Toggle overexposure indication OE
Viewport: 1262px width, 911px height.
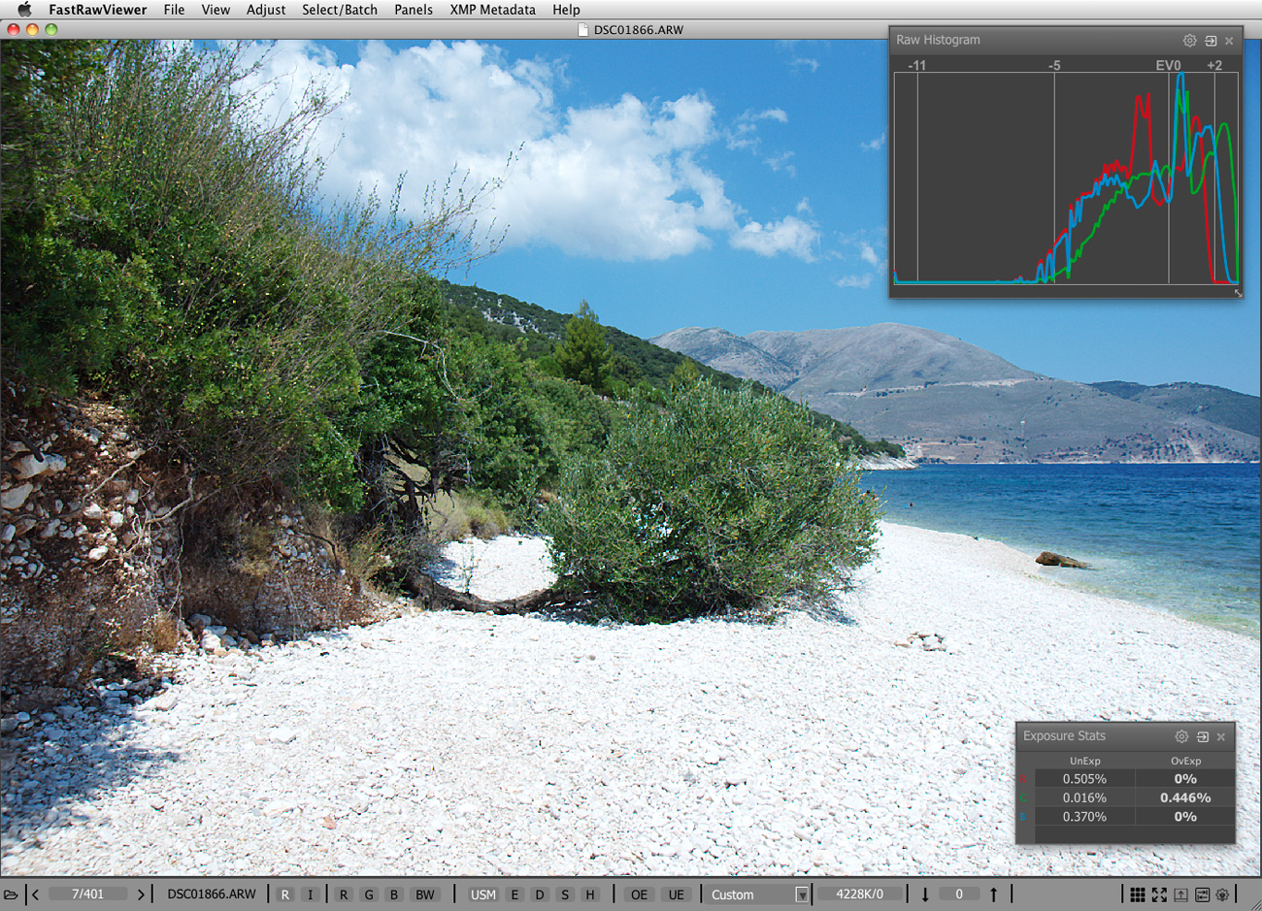(x=639, y=895)
